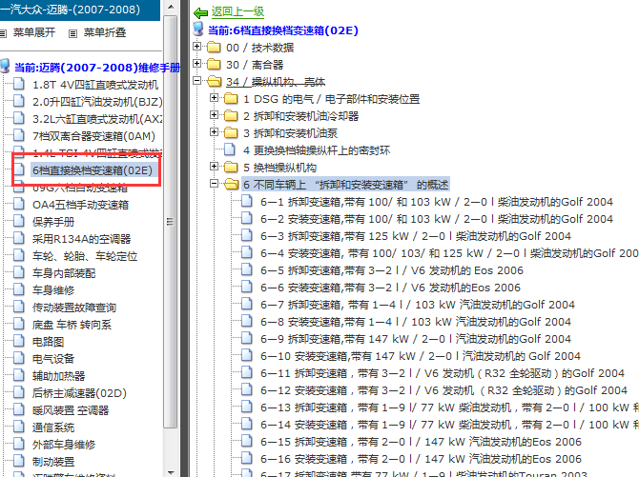Click computer icon beside 当前:迈腾(2007-2008)维修手册

click(x=5, y=66)
